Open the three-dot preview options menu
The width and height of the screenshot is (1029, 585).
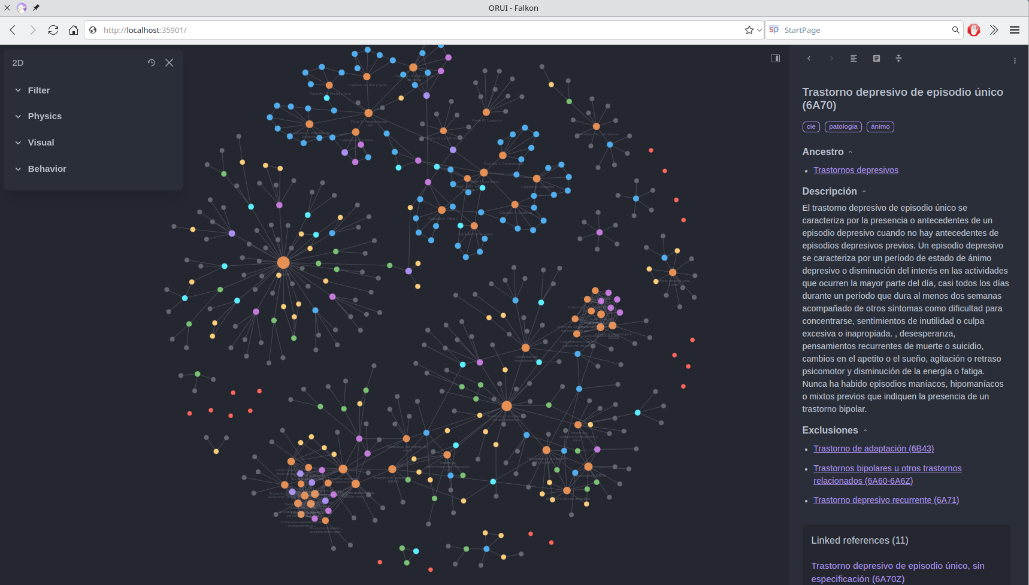1015,61
